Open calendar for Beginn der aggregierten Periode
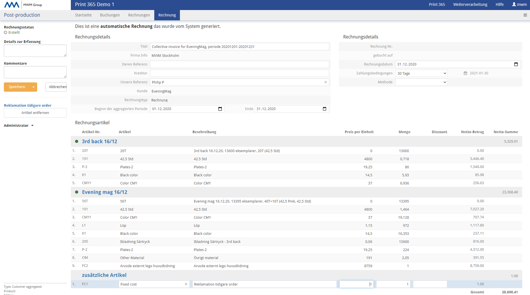 point(220,109)
